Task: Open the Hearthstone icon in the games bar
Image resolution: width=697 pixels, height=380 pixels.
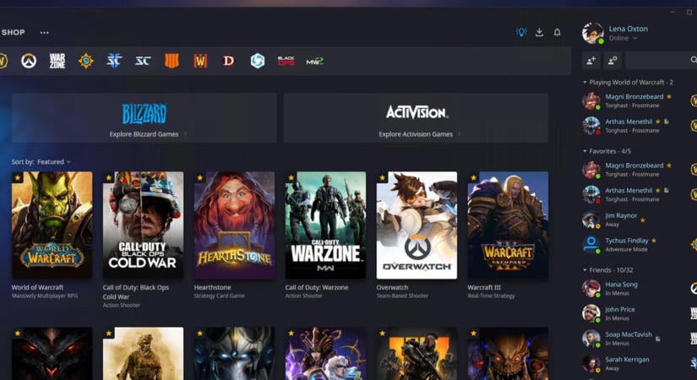Action: pos(86,61)
